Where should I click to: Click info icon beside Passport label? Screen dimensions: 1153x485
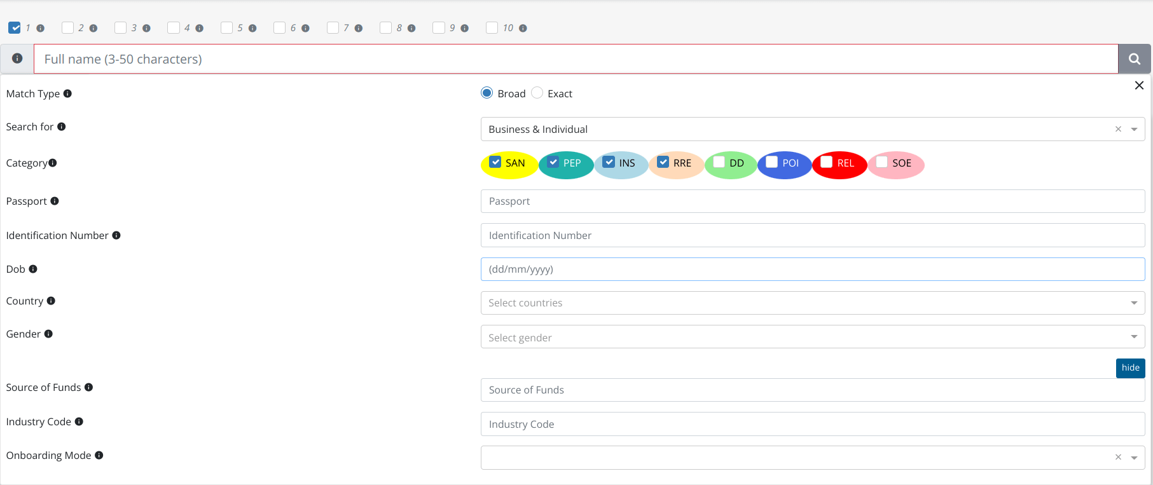[55, 201]
